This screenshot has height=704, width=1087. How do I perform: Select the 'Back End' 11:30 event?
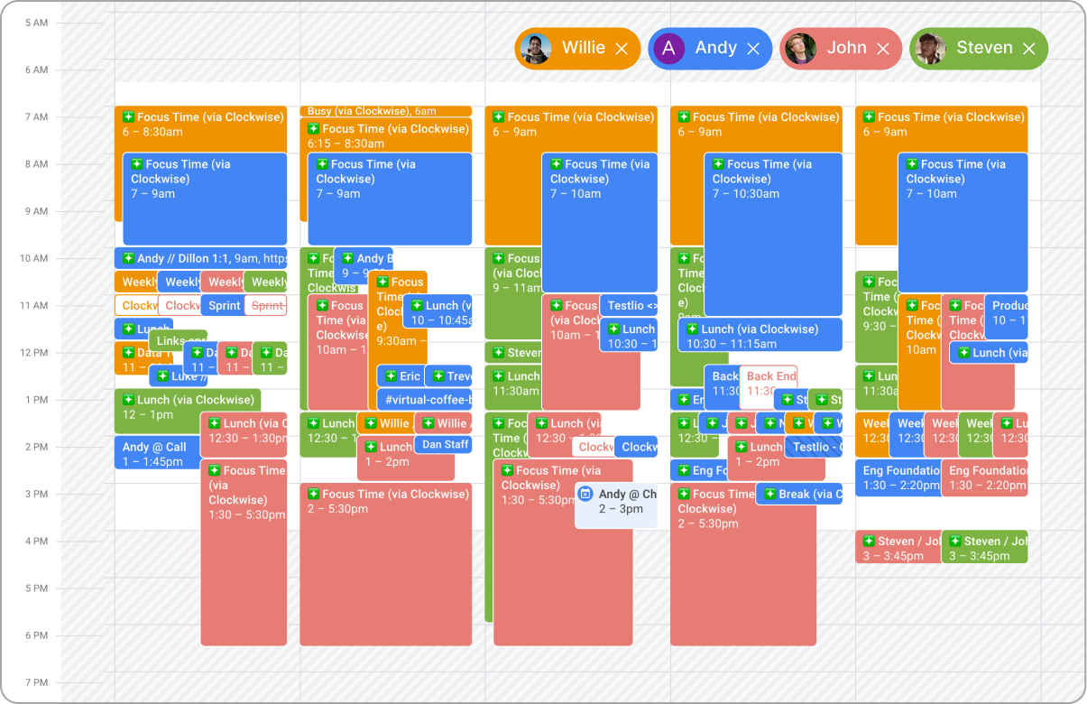[771, 376]
